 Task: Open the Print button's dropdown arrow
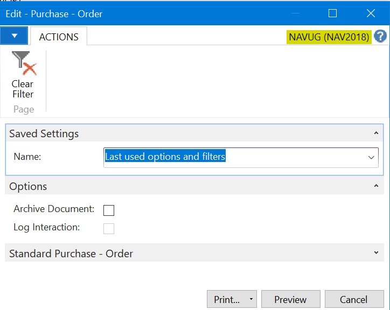coord(250,299)
